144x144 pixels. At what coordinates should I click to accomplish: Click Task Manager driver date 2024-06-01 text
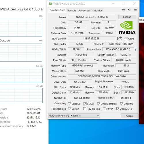coord(33,113)
